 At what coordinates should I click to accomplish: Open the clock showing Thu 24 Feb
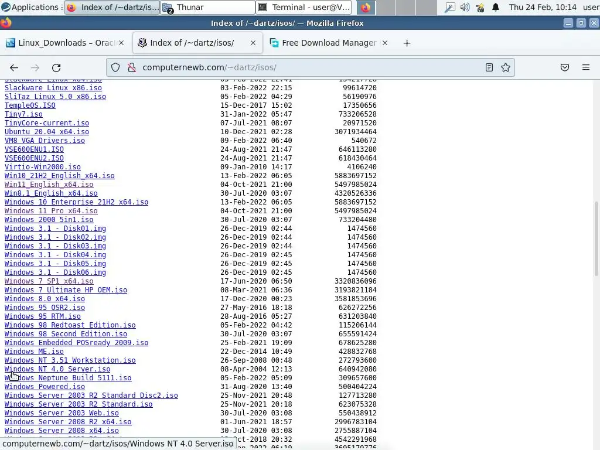click(543, 7)
